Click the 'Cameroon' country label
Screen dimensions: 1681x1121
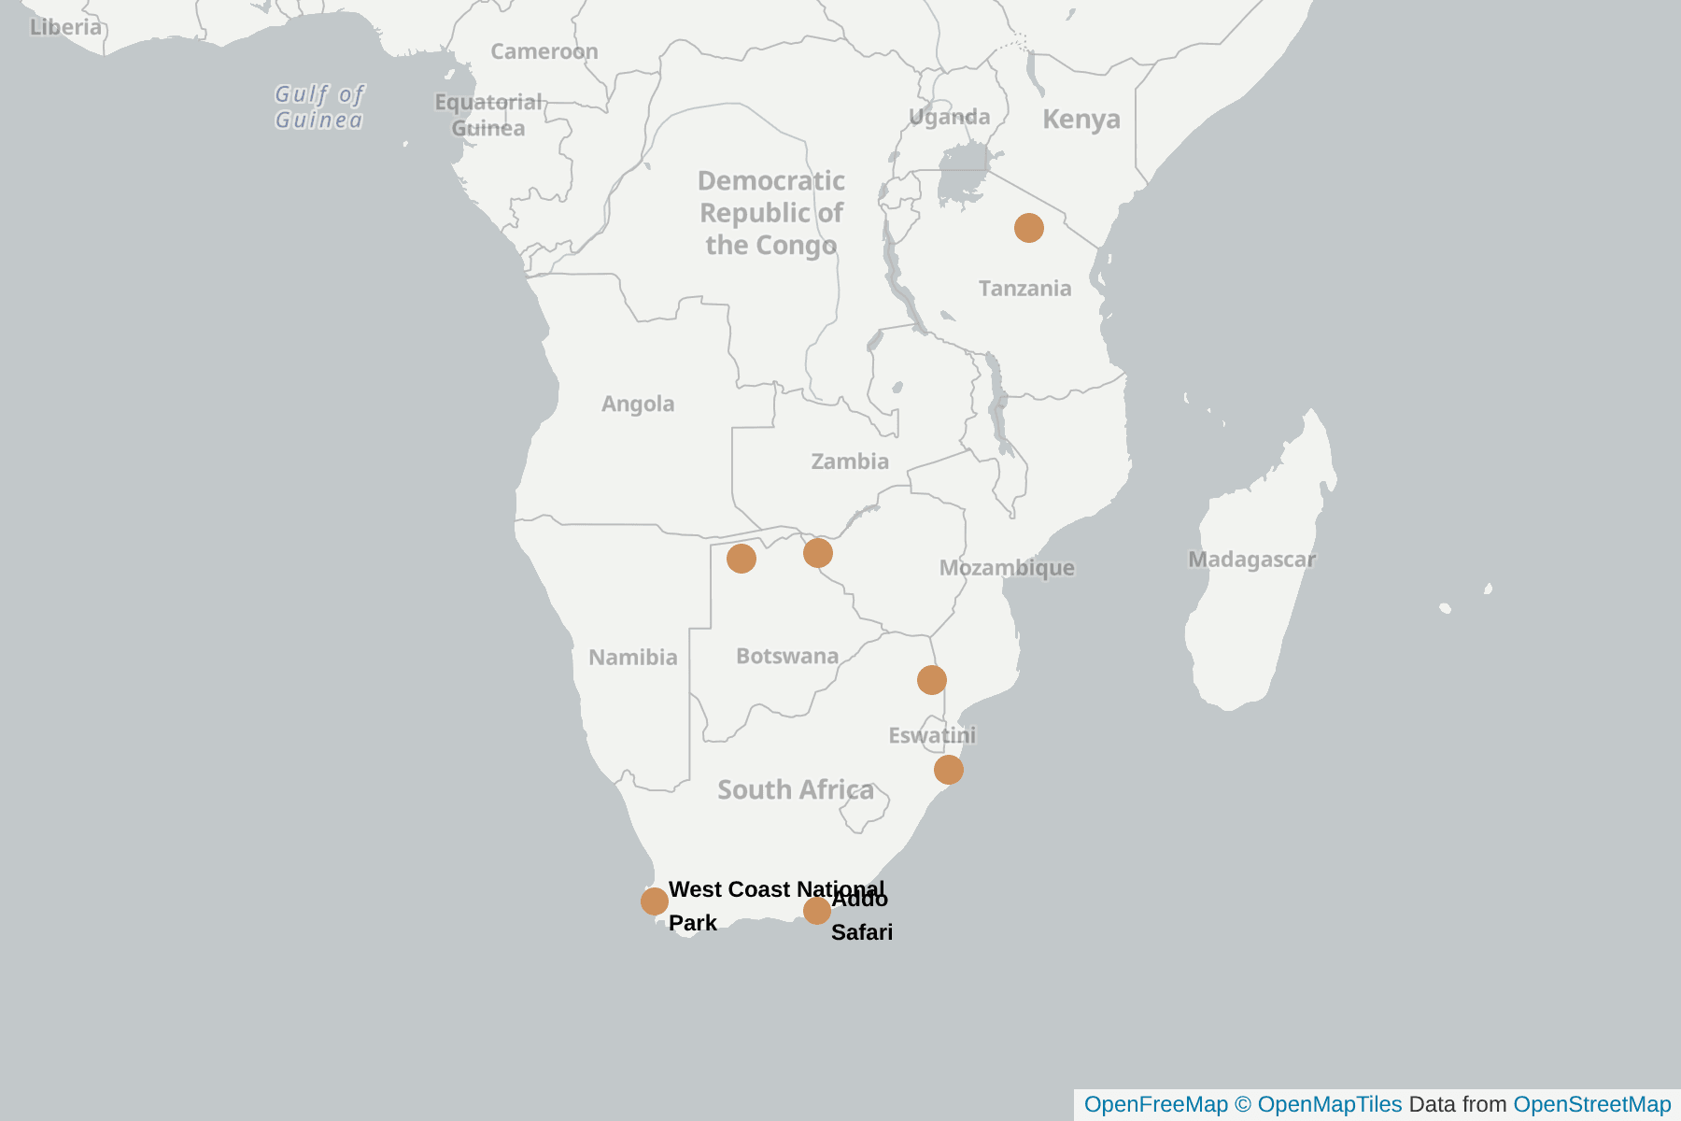544,51
